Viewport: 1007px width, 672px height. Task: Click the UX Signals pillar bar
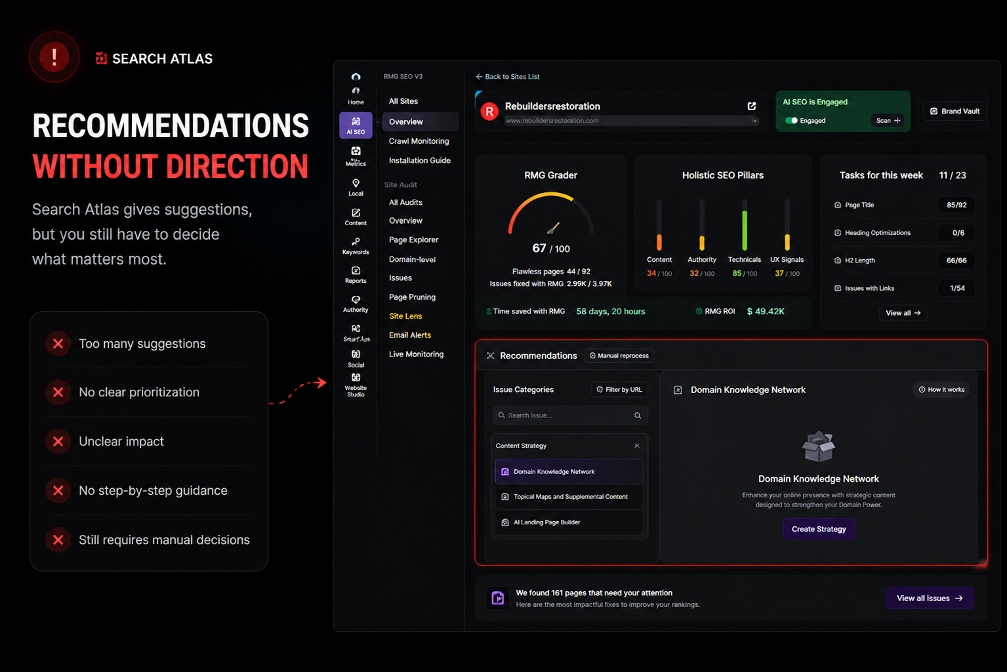(x=787, y=225)
